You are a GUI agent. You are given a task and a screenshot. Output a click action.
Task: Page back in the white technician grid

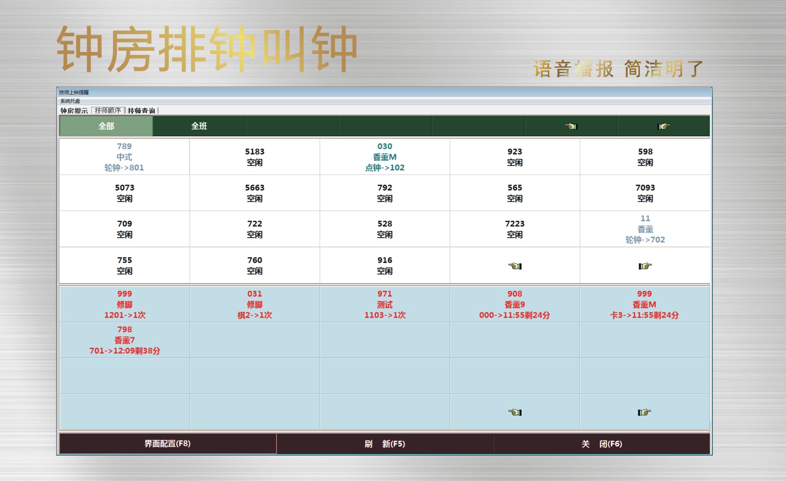tap(515, 266)
